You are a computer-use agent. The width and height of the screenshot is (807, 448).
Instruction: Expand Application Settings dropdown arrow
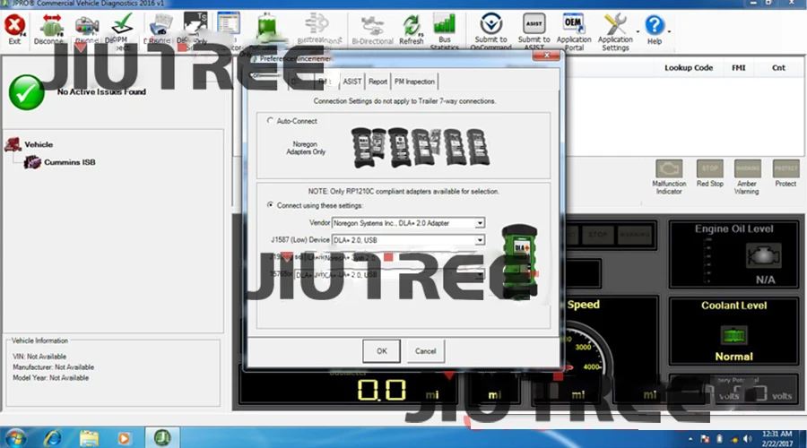coord(638,32)
